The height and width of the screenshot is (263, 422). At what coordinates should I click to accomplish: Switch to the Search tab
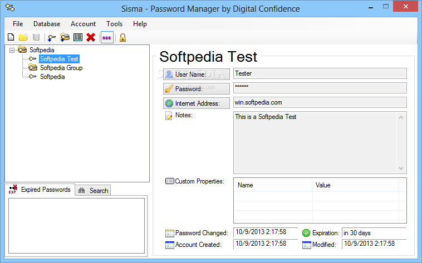point(94,190)
